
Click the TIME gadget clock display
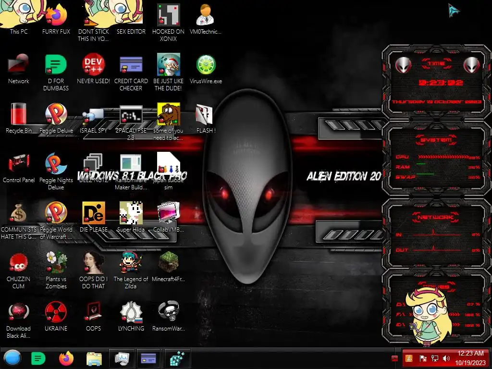pos(441,83)
